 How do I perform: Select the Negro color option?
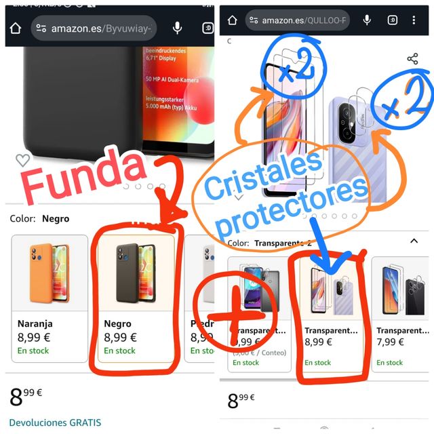tap(136, 298)
